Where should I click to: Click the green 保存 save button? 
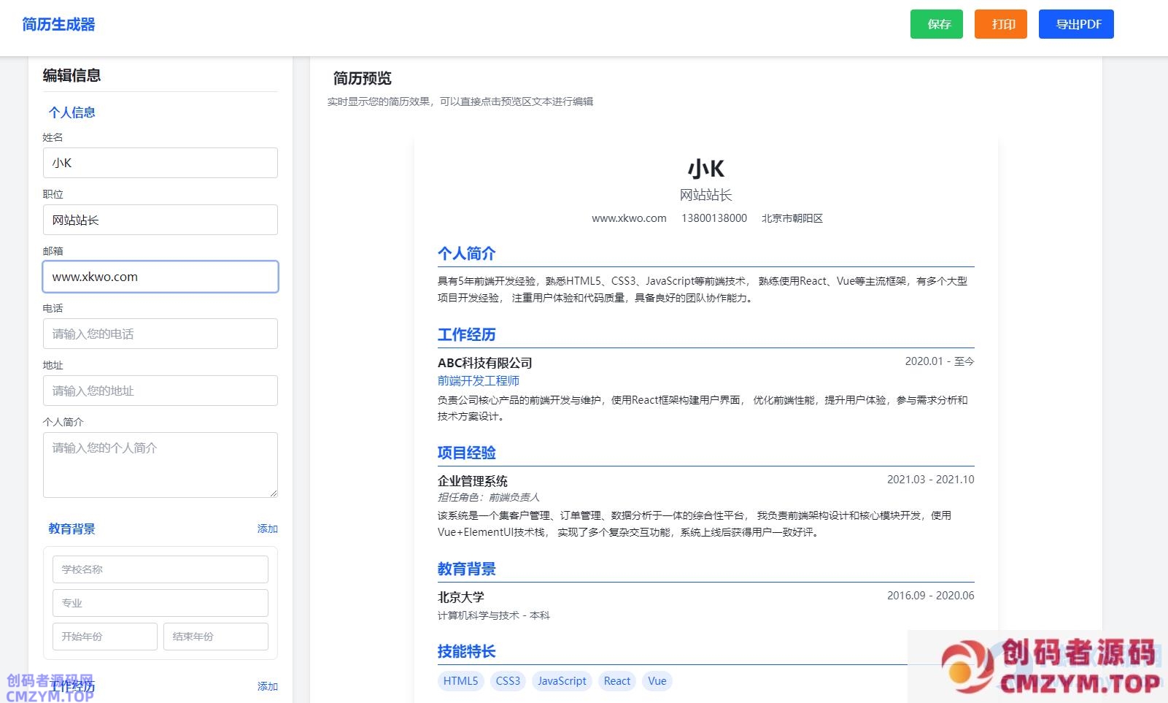pyautogui.click(x=936, y=24)
